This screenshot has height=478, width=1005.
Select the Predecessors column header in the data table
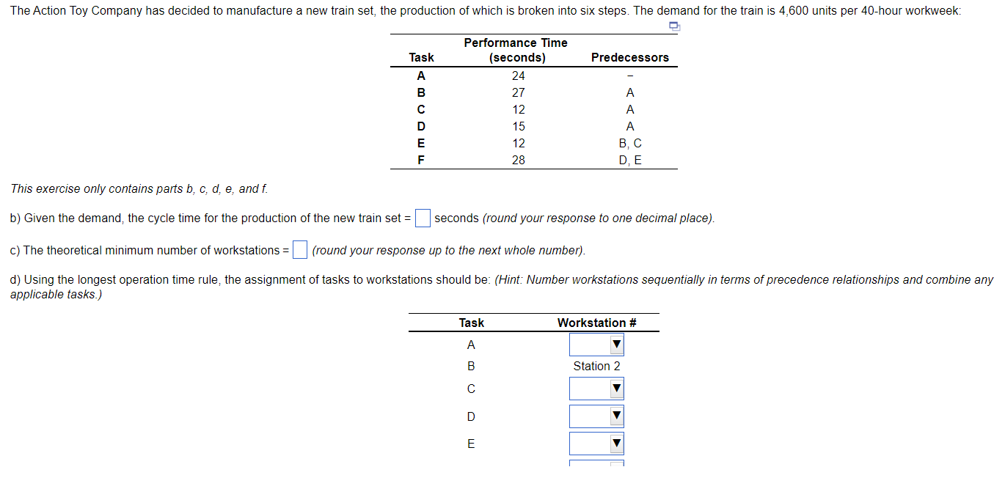[629, 57]
